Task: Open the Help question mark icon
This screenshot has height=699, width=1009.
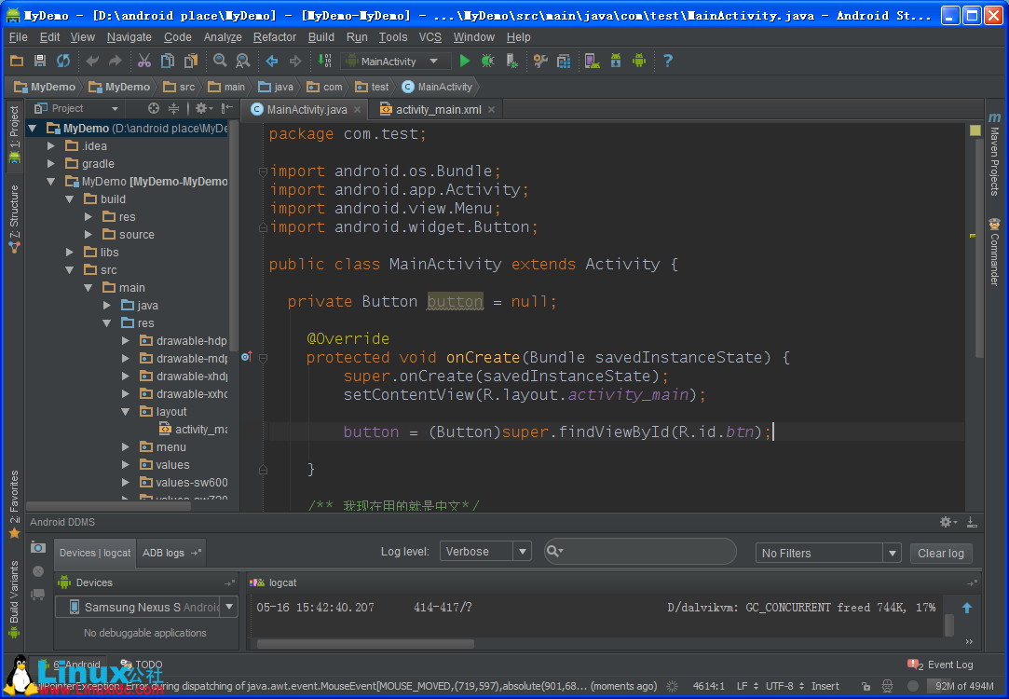Action: [667, 62]
